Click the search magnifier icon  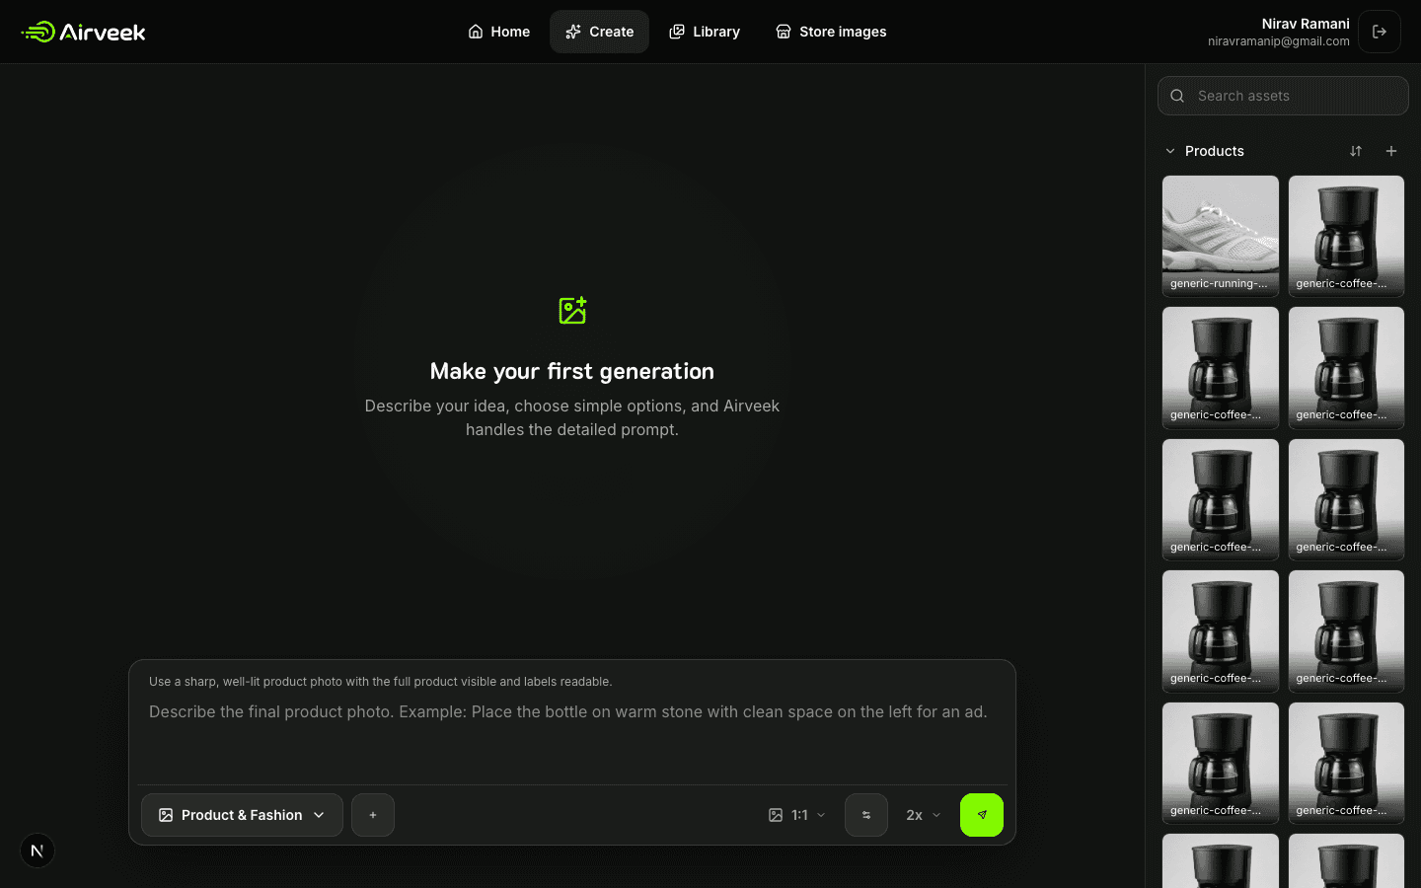pyautogui.click(x=1177, y=96)
